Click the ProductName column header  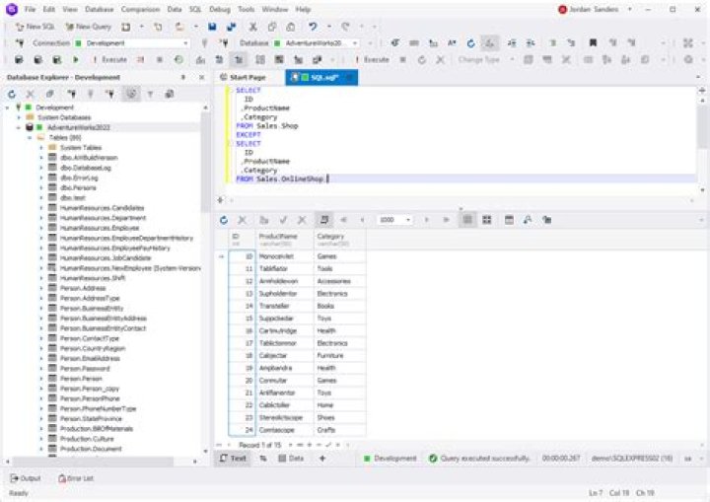284,240
